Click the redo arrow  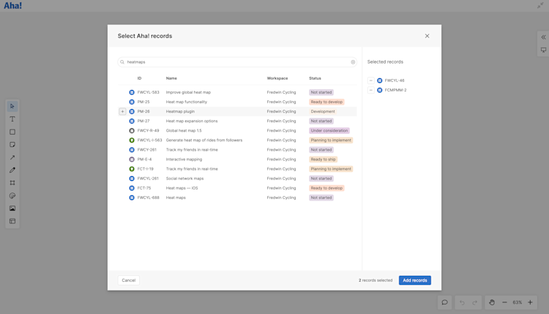tap(475, 302)
